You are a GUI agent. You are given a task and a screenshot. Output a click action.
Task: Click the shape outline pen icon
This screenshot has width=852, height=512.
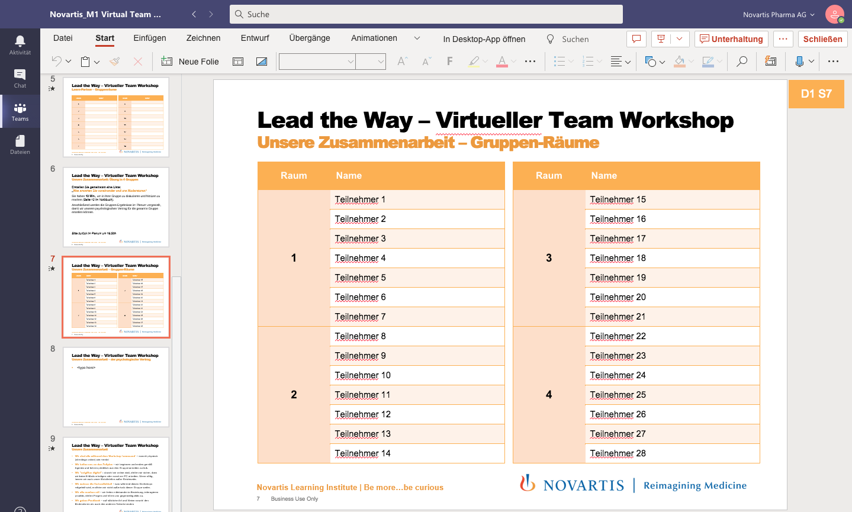coord(708,61)
